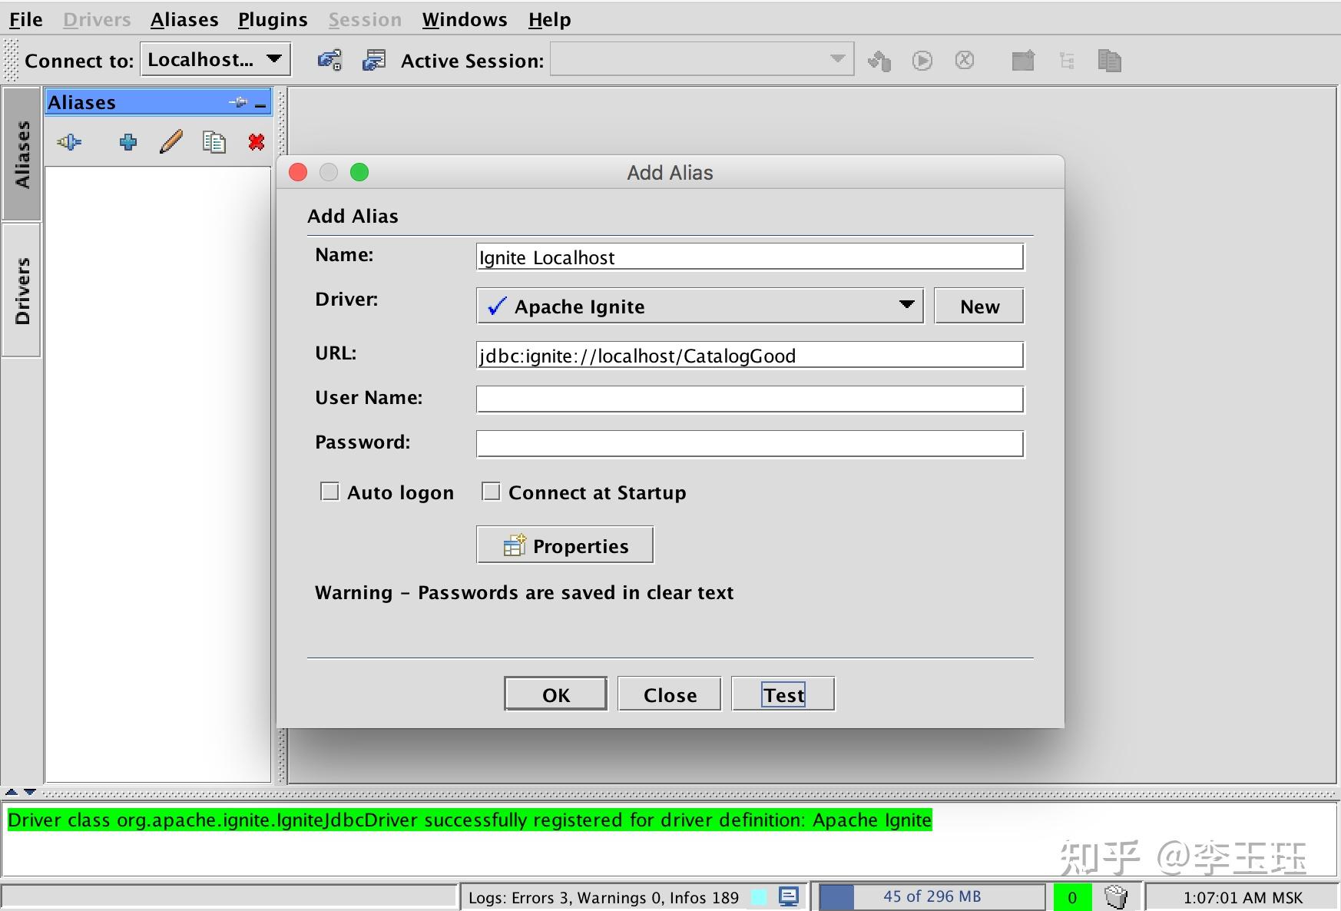Click the up arrow above the message panel
The image size is (1341, 911).
pyautogui.click(x=12, y=792)
